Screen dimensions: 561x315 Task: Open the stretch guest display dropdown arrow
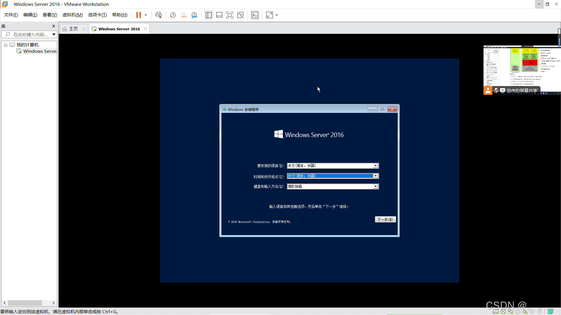pyautogui.click(x=277, y=15)
